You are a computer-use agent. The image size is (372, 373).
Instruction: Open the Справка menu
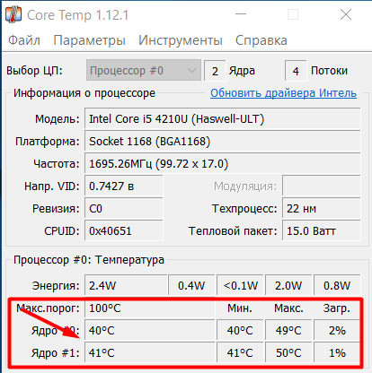(261, 40)
